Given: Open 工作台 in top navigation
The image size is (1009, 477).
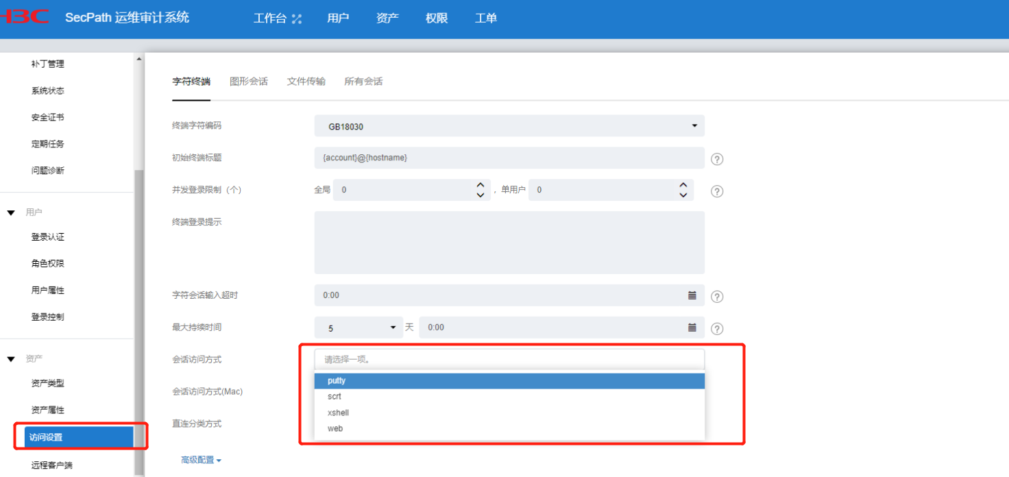Looking at the screenshot, I should 270,19.
